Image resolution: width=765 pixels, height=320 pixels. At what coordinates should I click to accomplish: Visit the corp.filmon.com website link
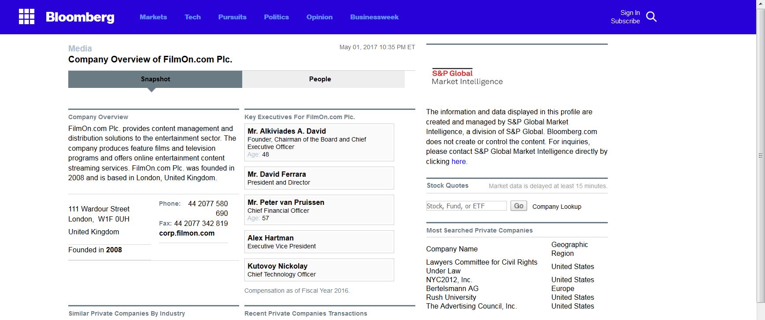click(187, 233)
